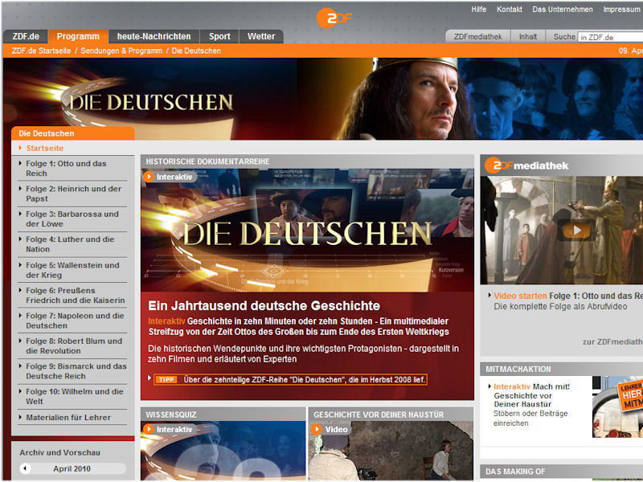This screenshot has height=482, width=643.
Task: Click Die Deutschen breadcrumb
Action: click(196, 51)
